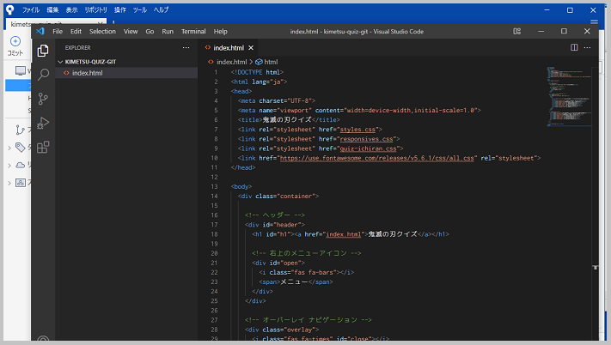The width and height of the screenshot is (611, 345).
Task: Click the html breadcrumb element
Action: click(x=271, y=62)
